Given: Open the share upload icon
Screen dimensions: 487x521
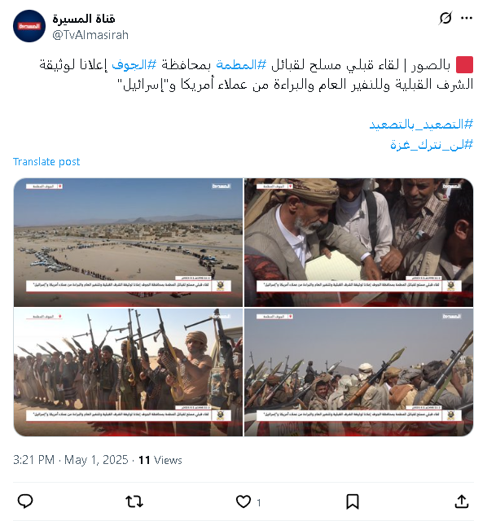Looking at the screenshot, I should click(x=462, y=501).
